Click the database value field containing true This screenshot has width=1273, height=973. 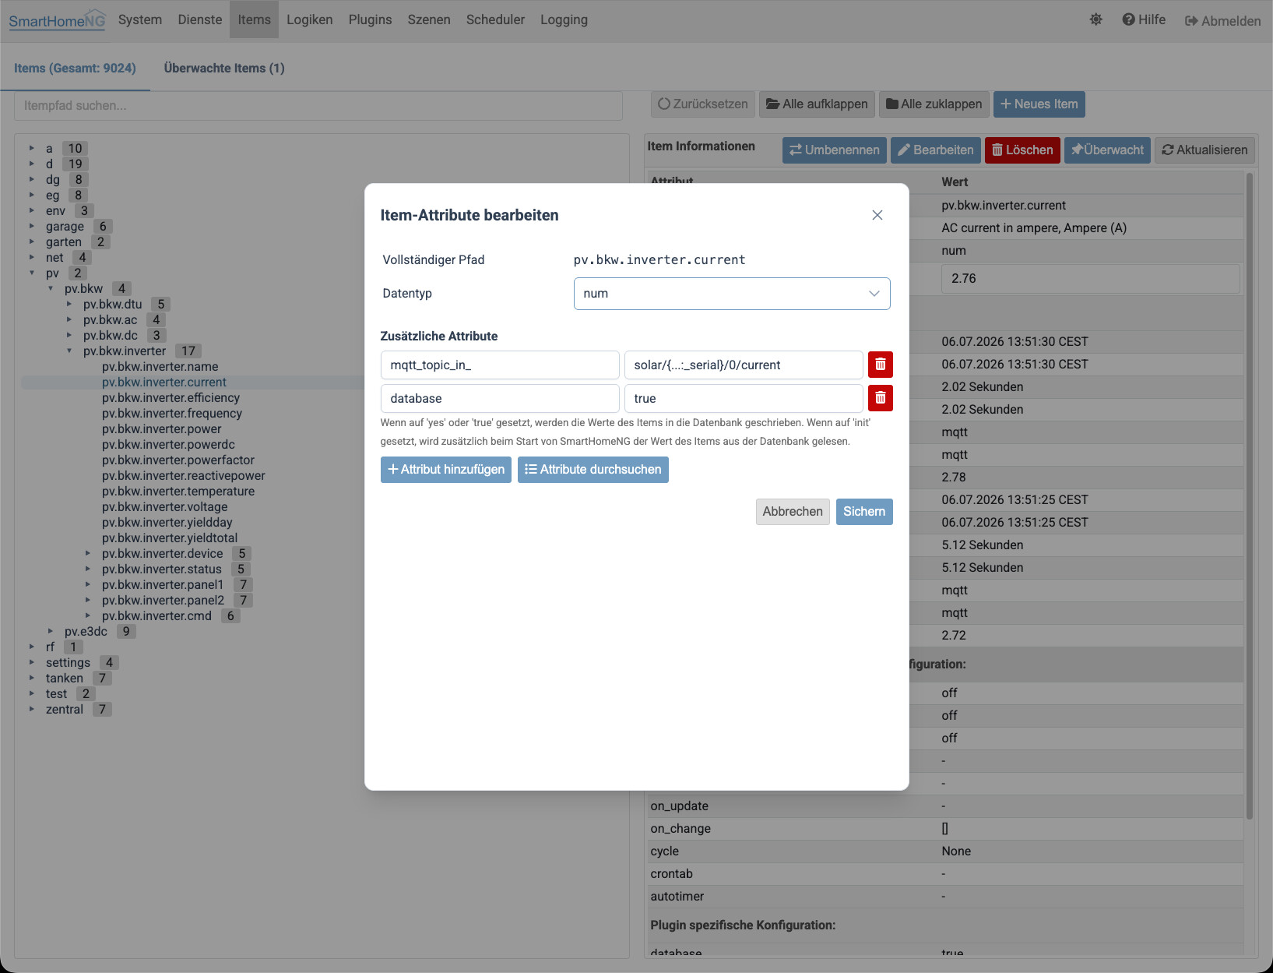pos(743,398)
